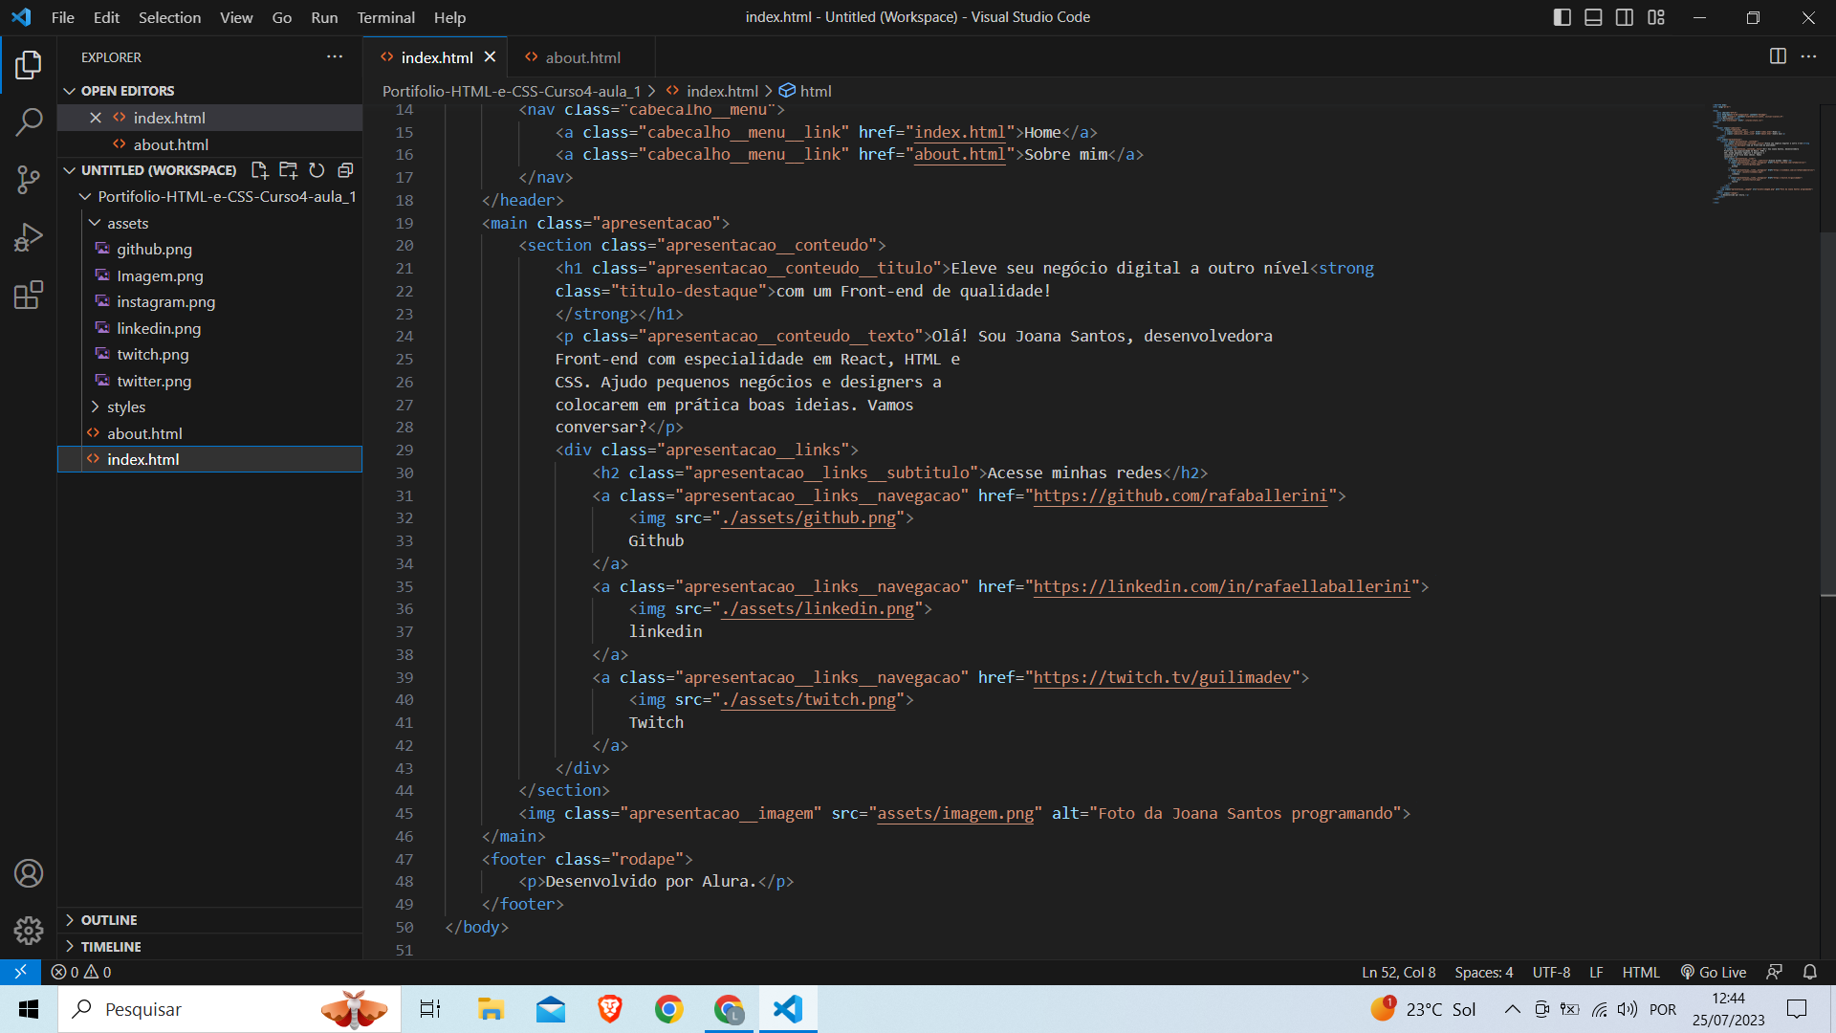The width and height of the screenshot is (1836, 1033).
Task: Split the editor to the right
Action: click(1778, 56)
